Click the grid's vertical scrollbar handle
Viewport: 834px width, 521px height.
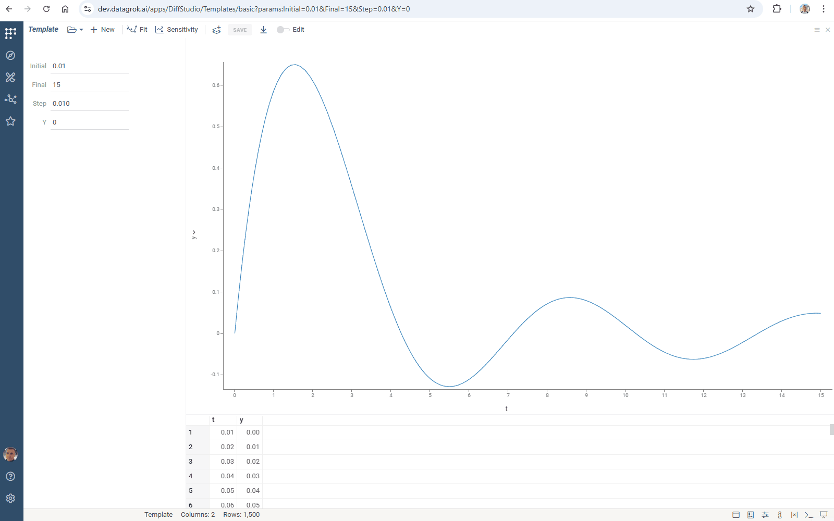pyautogui.click(x=831, y=430)
